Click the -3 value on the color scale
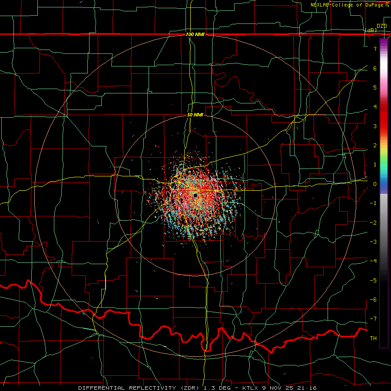 click(x=373, y=242)
